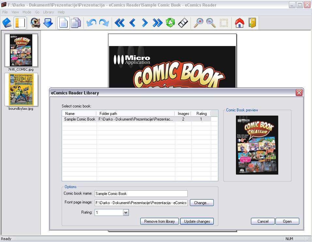Minimize the eComics Reader main window
312x242 pixels.
coord(292,5)
